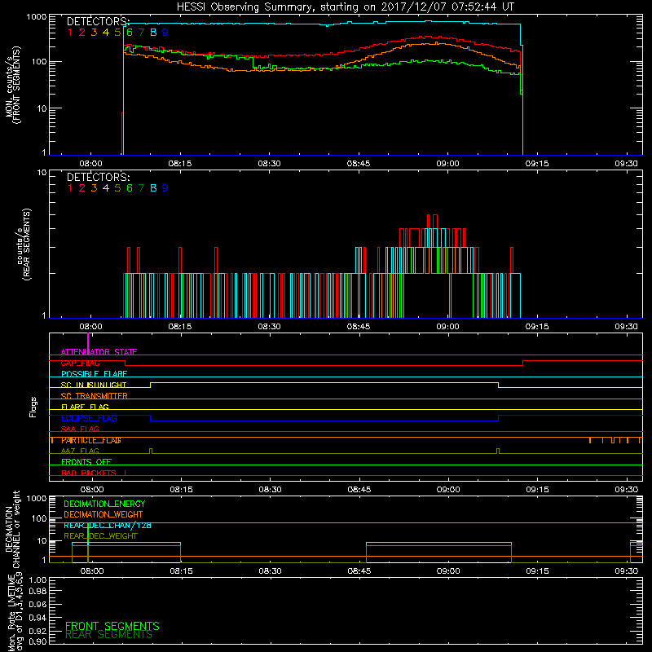Click red detector 1 in front segments legend
This screenshot has width=652, height=652.
pyautogui.click(x=70, y=33)
